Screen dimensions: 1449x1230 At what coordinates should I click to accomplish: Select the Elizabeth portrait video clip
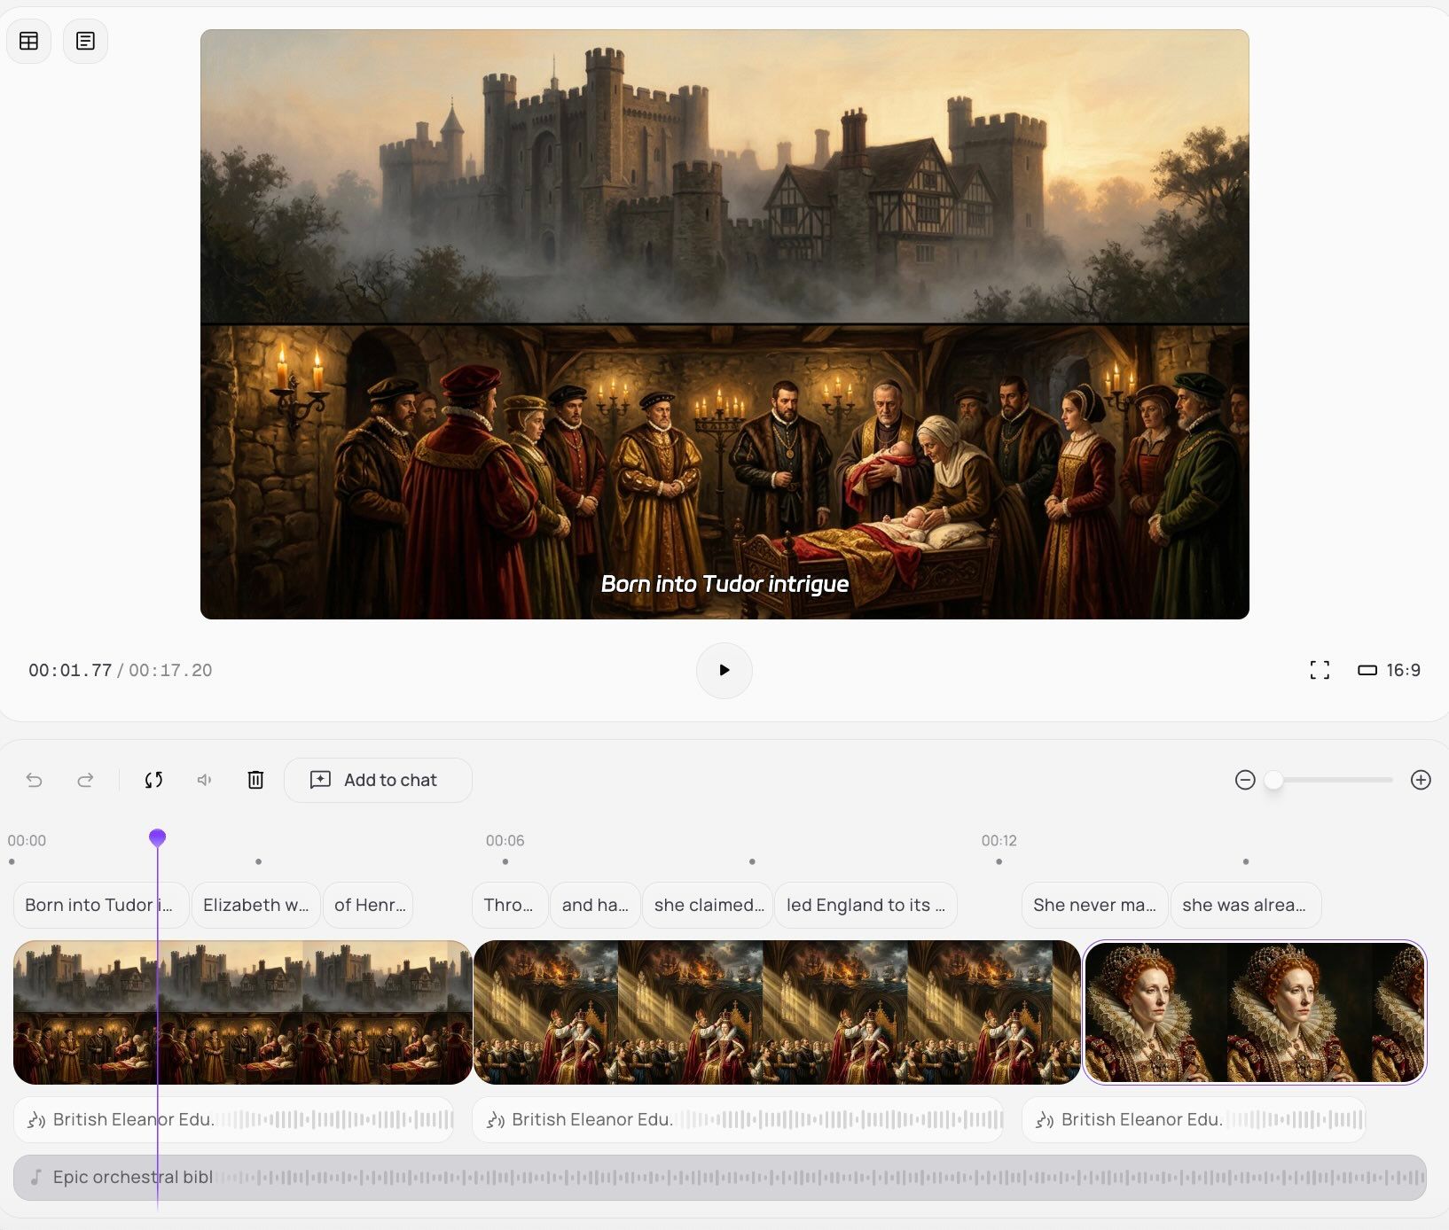tap(1254, 1012)
